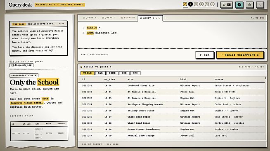Select the Vane Street - driver cell
270x151 pixels.
(x=228, y=117)
